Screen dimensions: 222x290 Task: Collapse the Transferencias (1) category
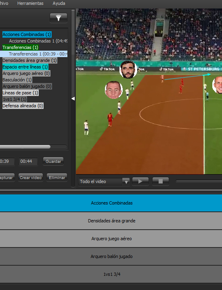pyautogui.click(x=20, y=47)
